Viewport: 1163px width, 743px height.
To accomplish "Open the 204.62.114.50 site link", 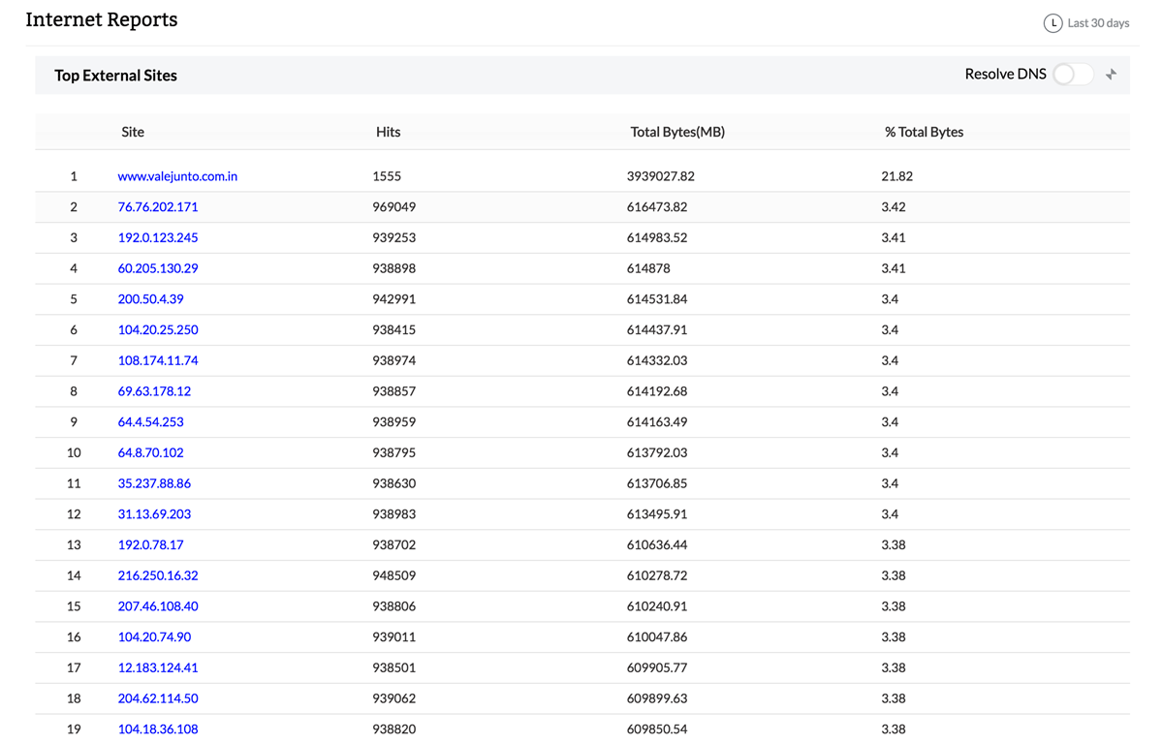I will click(158, 698).
